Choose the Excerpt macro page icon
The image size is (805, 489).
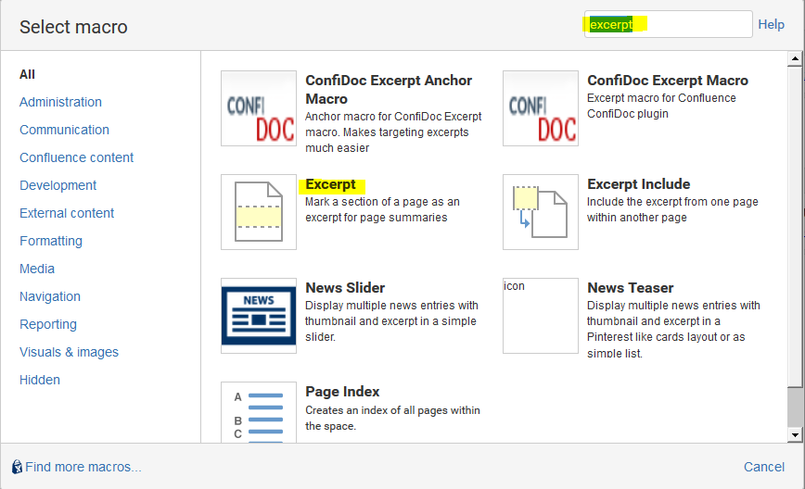[x=259, y=212]
